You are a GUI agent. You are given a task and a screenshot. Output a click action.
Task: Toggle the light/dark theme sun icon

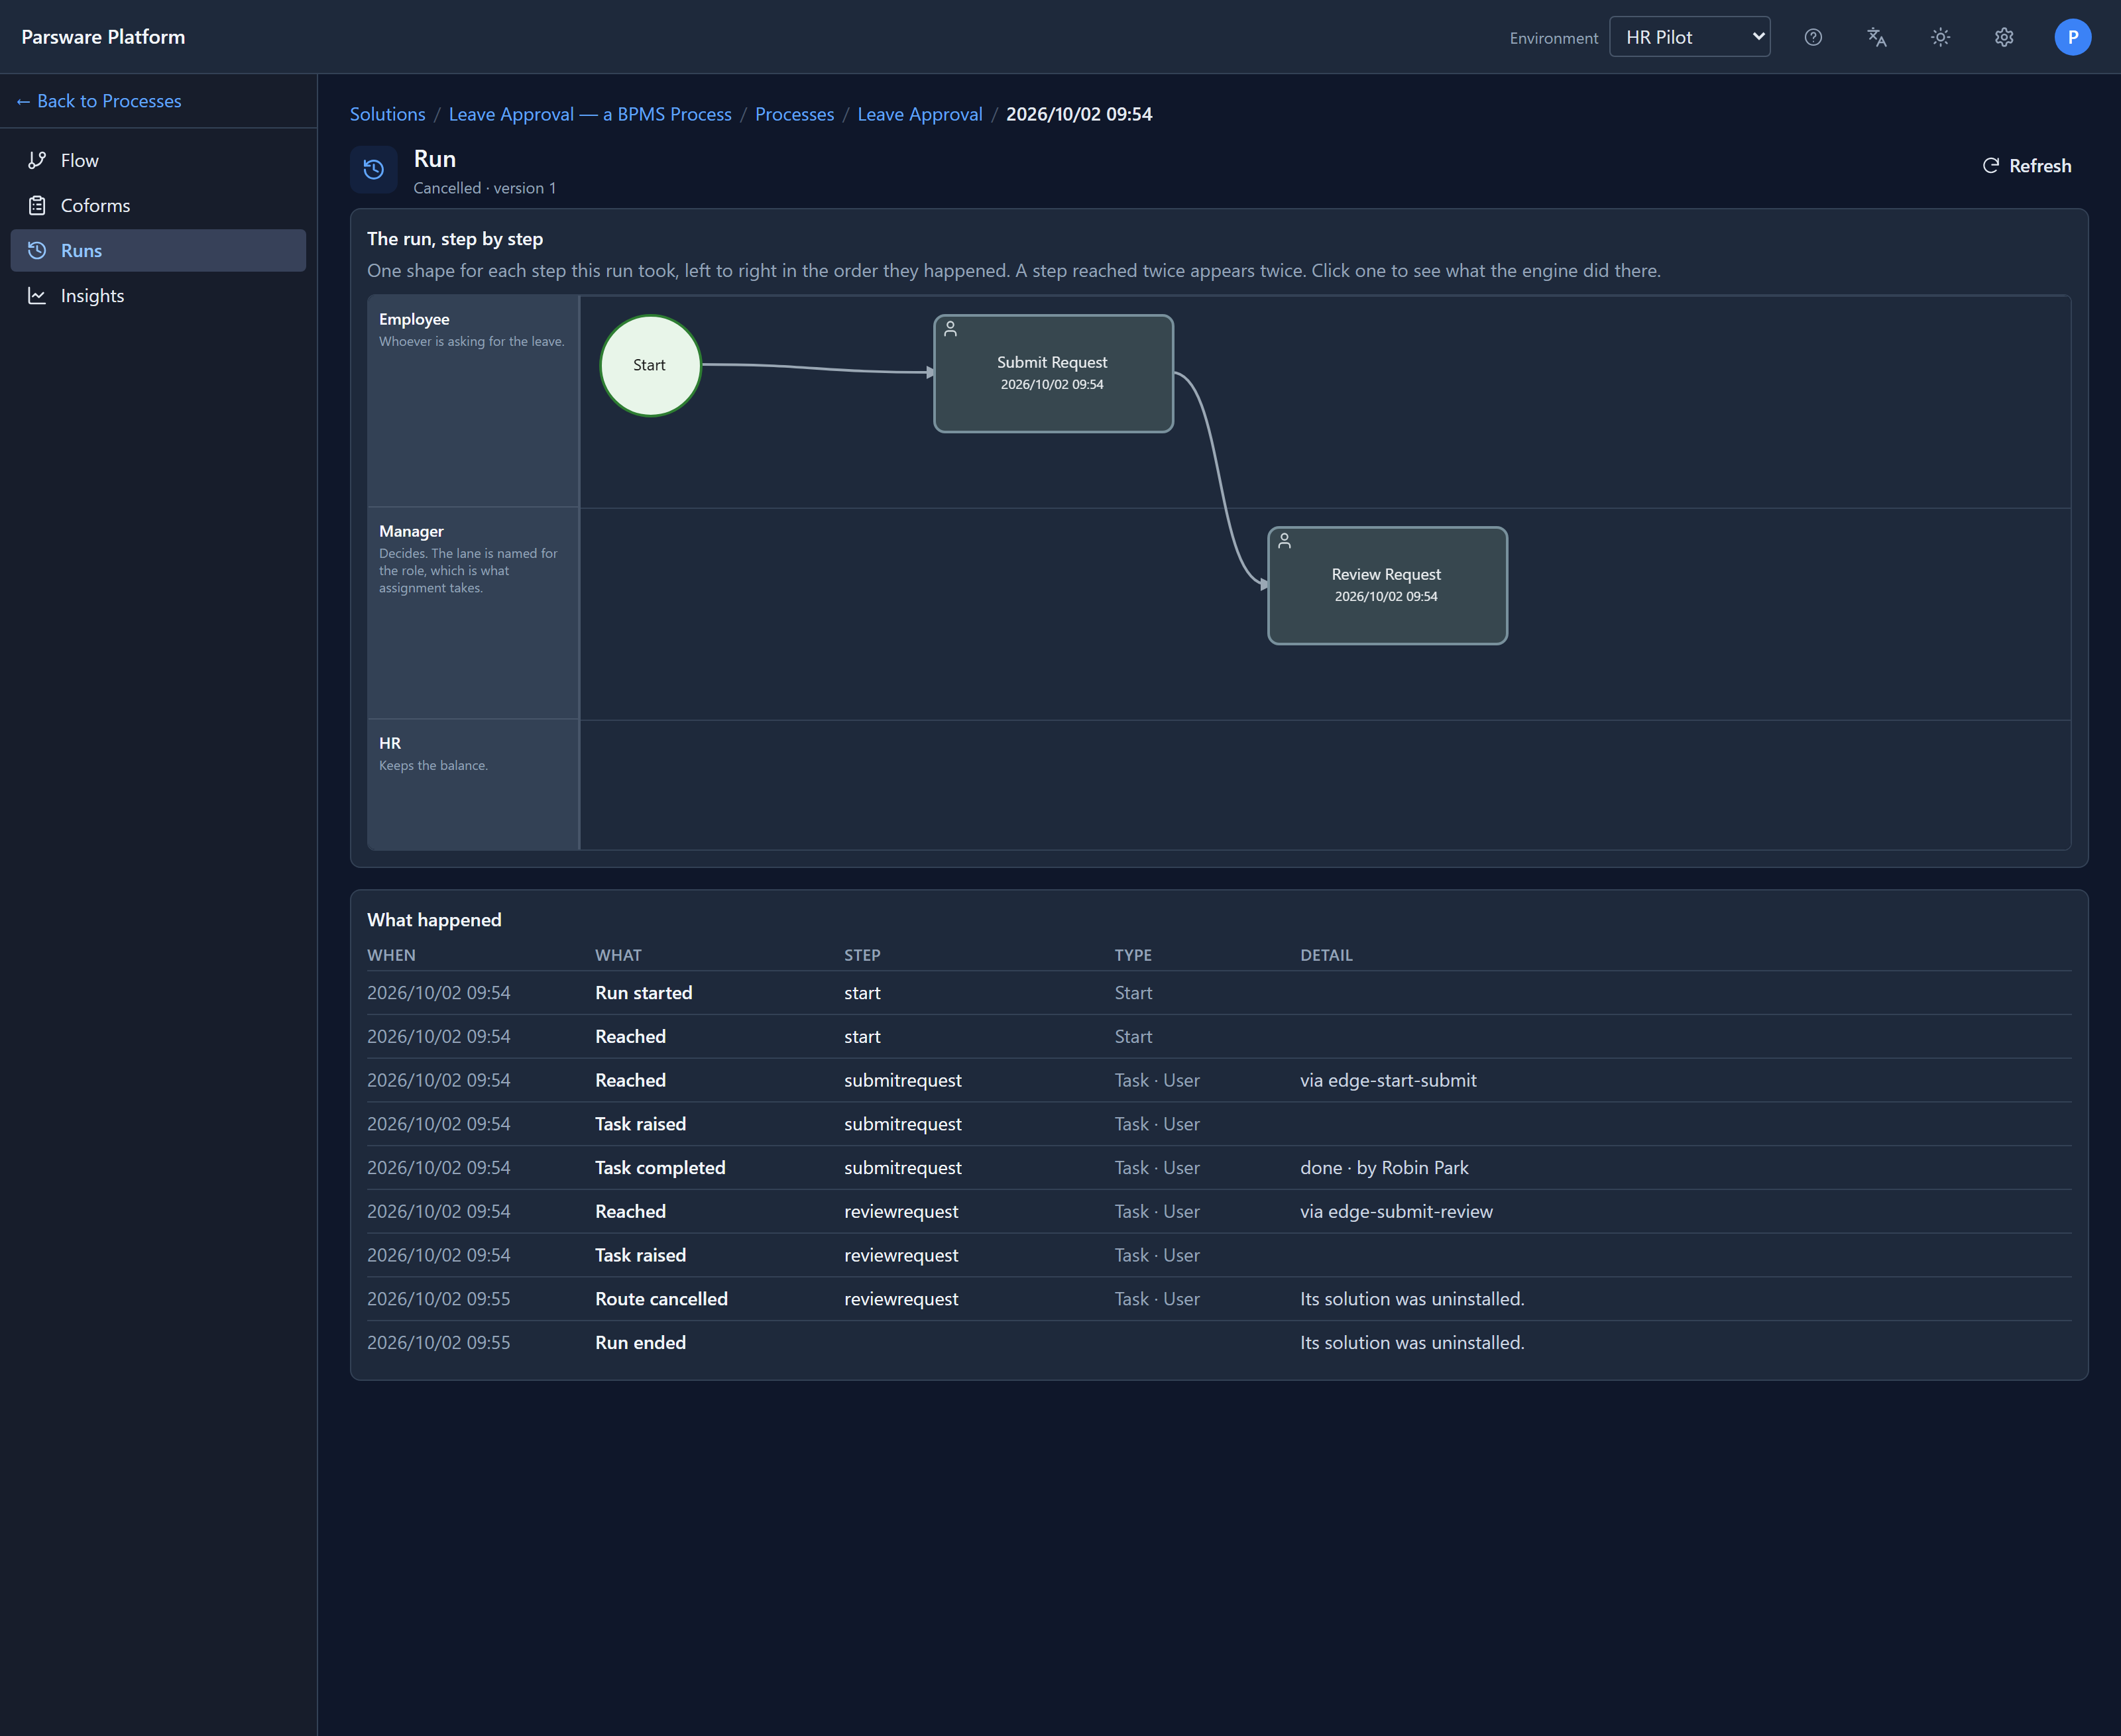(1940, 37)
